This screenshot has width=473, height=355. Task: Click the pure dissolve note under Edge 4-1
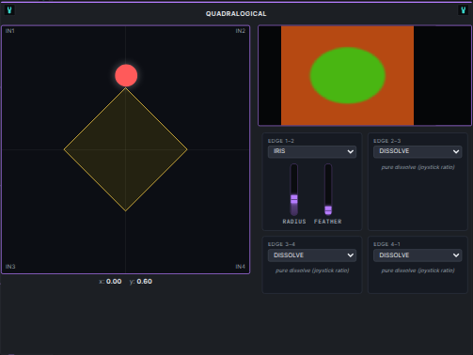click(x=418, y=270)
